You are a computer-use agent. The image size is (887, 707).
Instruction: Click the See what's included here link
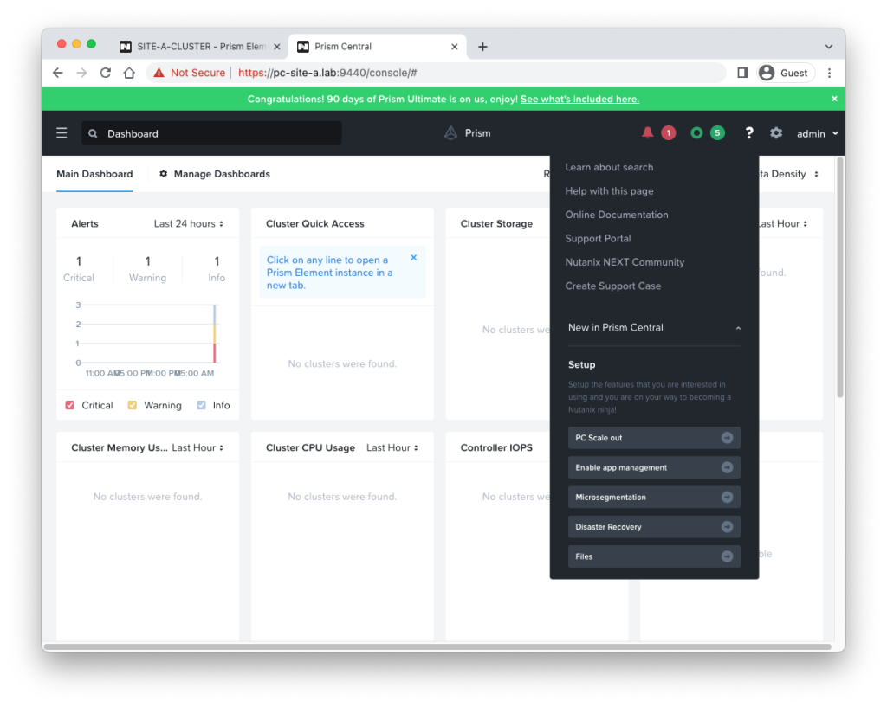[x=579, y=100]
